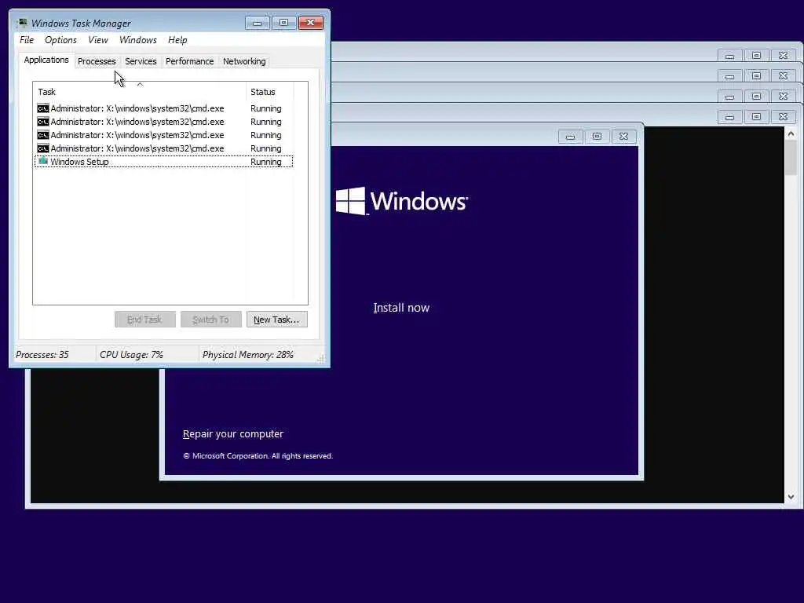The height and width of the screenshot is (603, 804).
Task: Switch to the Performance tab
Action: pos(189,61)
